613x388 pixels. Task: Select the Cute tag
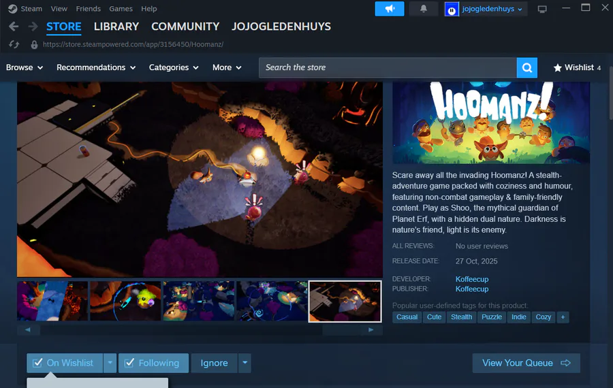tap(434, 317)
